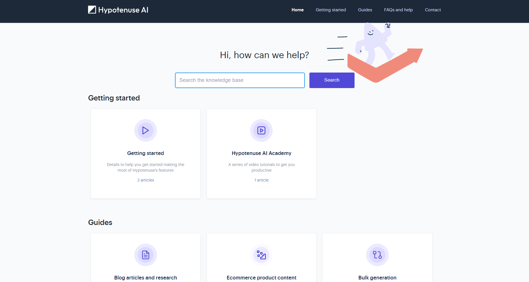Open the Ecommerce product content icon
Screen dimensions: 529x282
pos(261,255)
